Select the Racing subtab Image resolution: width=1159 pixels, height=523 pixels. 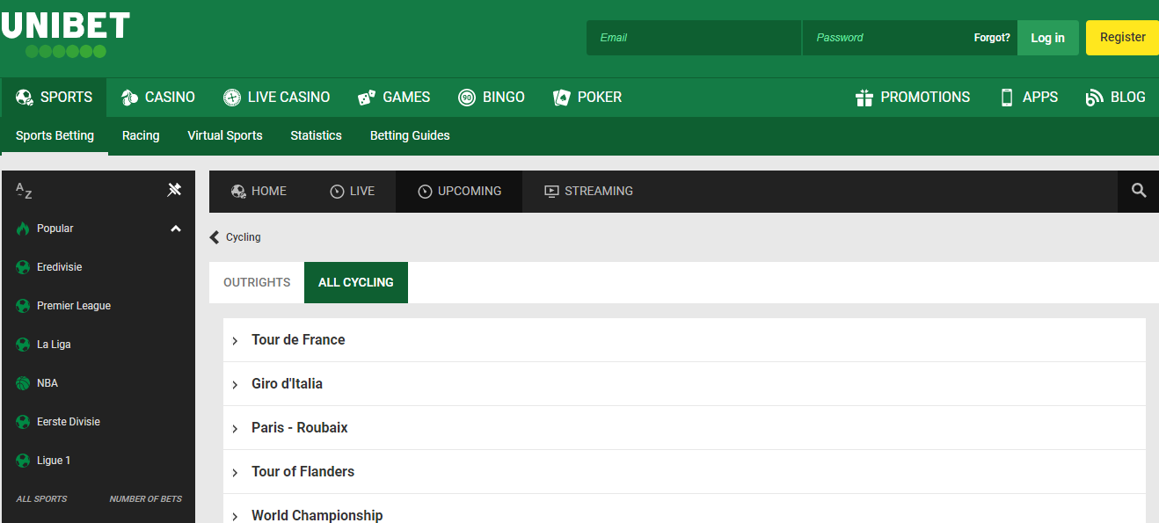pyautogui.click(x=141, y=136)
